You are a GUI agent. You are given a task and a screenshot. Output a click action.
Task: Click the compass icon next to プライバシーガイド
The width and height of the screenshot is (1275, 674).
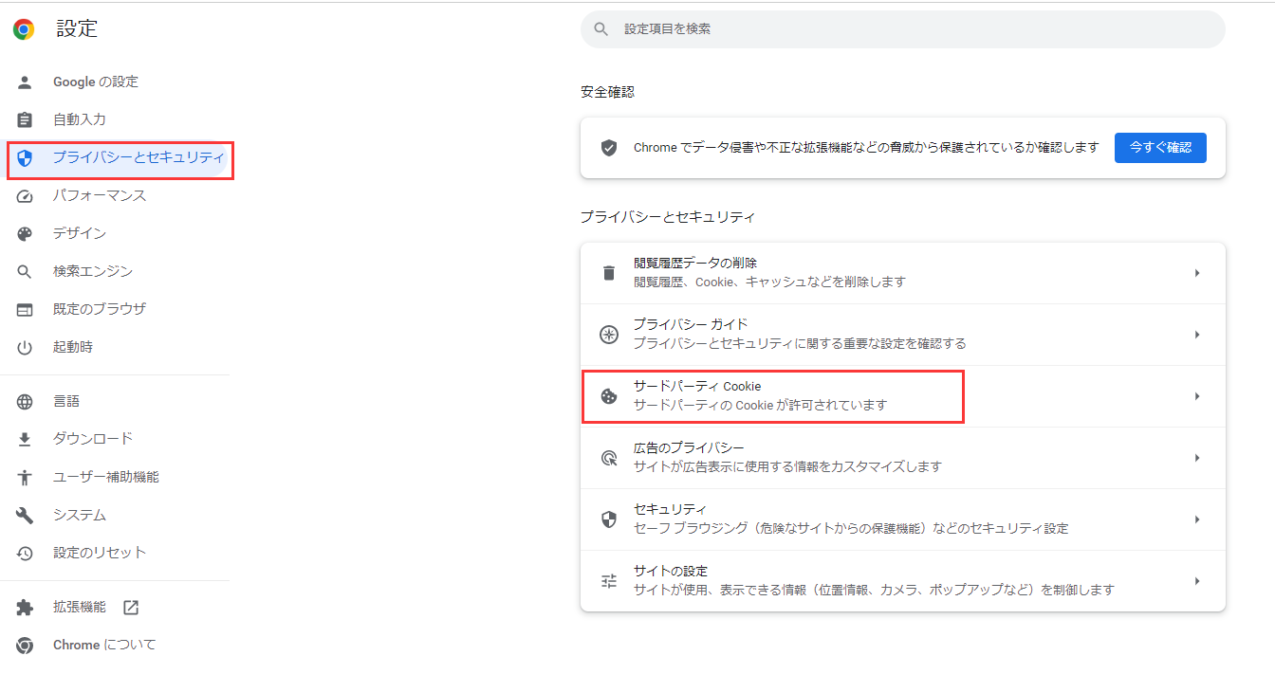608,333
